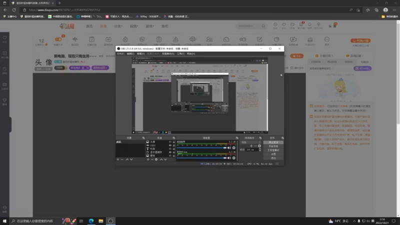Pop out the OBS 来源 sources dock
The height and width of the screenshot is (225, 400).
[x=173, y=138]
